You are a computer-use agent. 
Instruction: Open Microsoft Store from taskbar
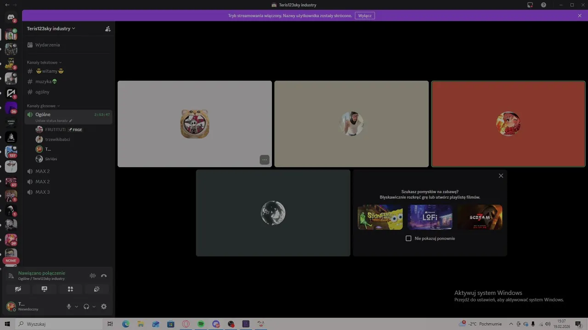click(170, 324)
